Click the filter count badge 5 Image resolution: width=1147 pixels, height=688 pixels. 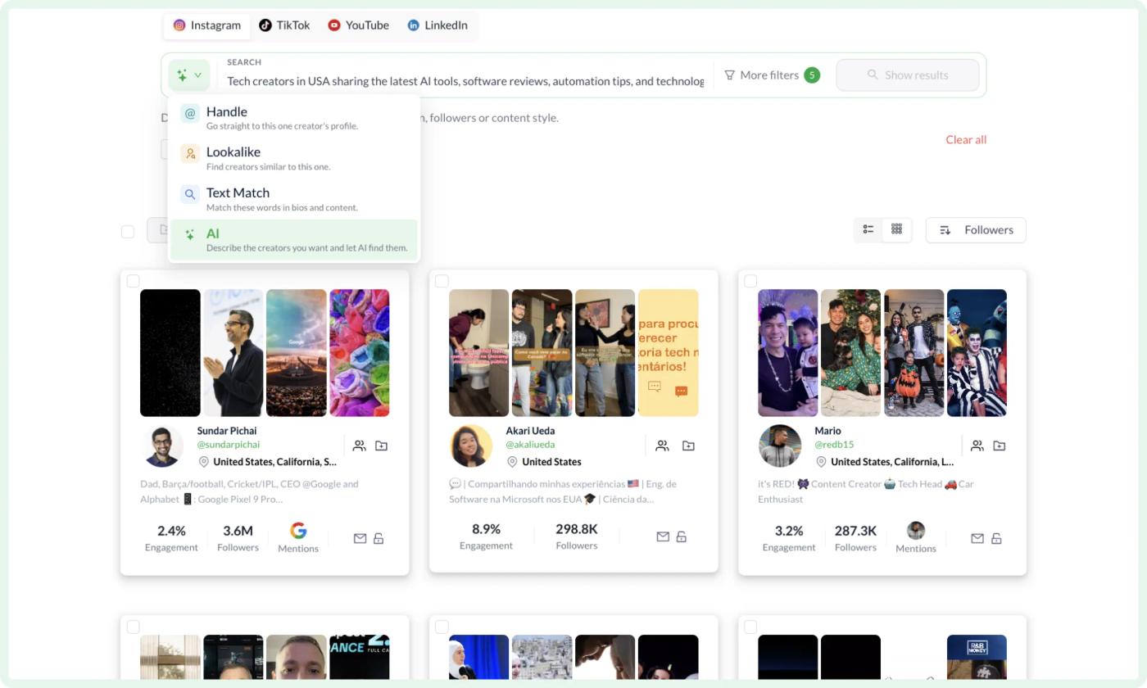pos(812,75)
